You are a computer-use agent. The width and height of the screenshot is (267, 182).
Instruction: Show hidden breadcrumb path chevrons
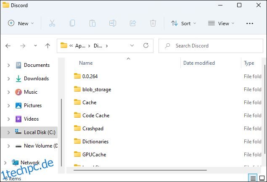click(x=71, y=46)
